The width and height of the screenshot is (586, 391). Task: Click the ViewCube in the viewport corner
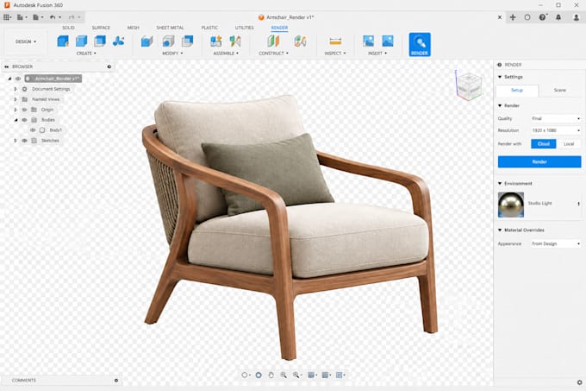tap(469, 85)
